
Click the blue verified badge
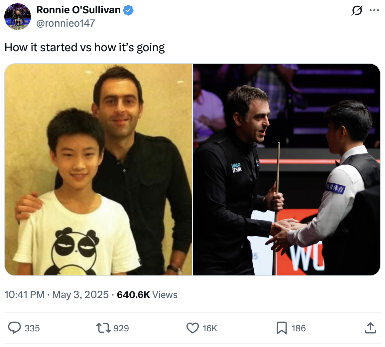128,10
